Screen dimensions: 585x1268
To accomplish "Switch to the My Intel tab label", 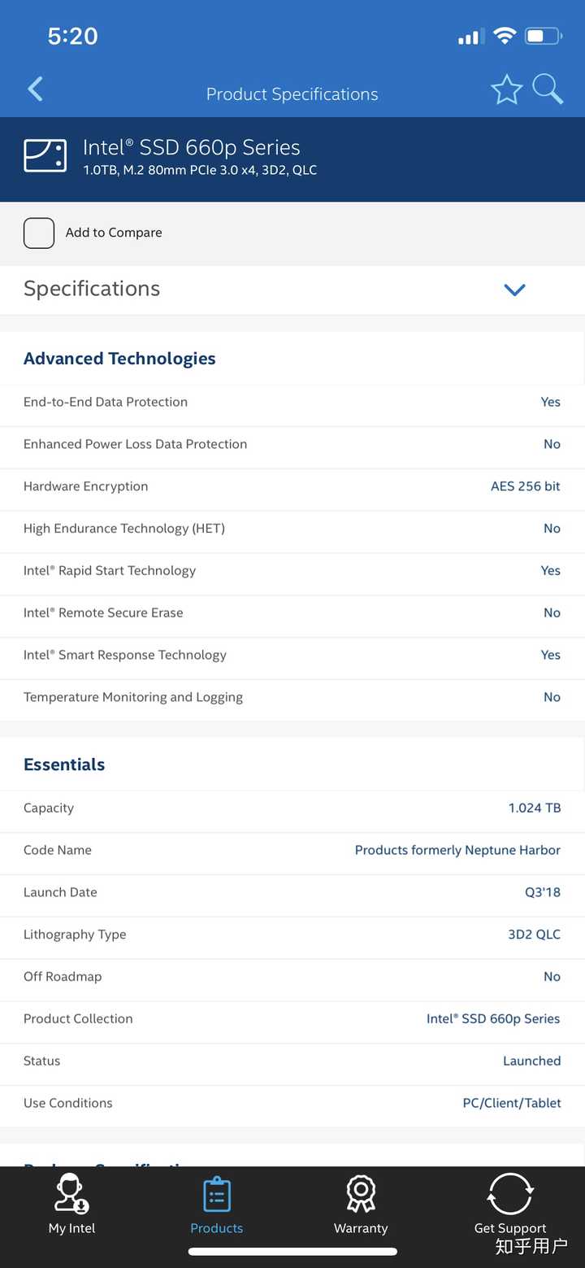I will tap(71, 1228).
